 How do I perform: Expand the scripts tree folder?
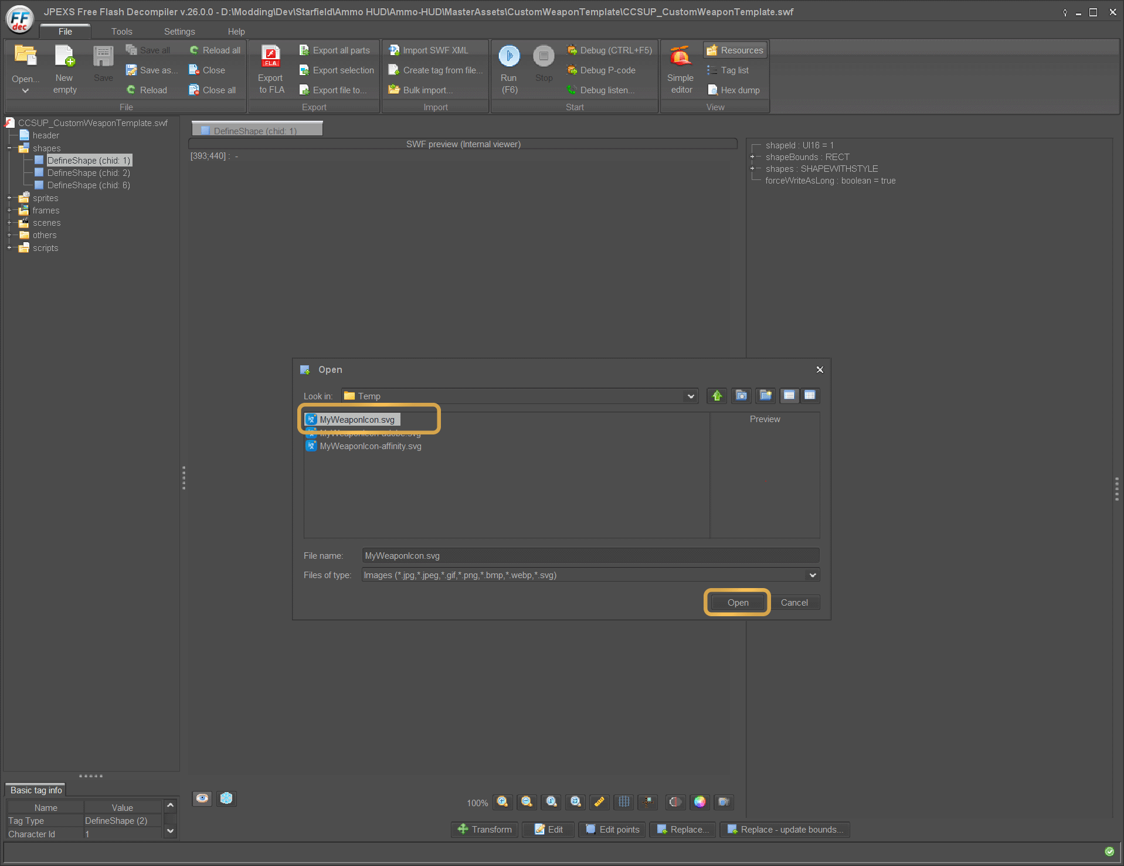(x=10, y=248)
